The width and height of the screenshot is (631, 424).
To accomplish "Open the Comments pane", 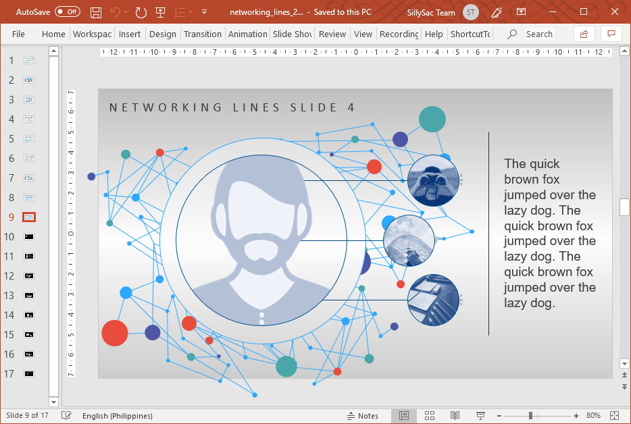I will 611,33.
